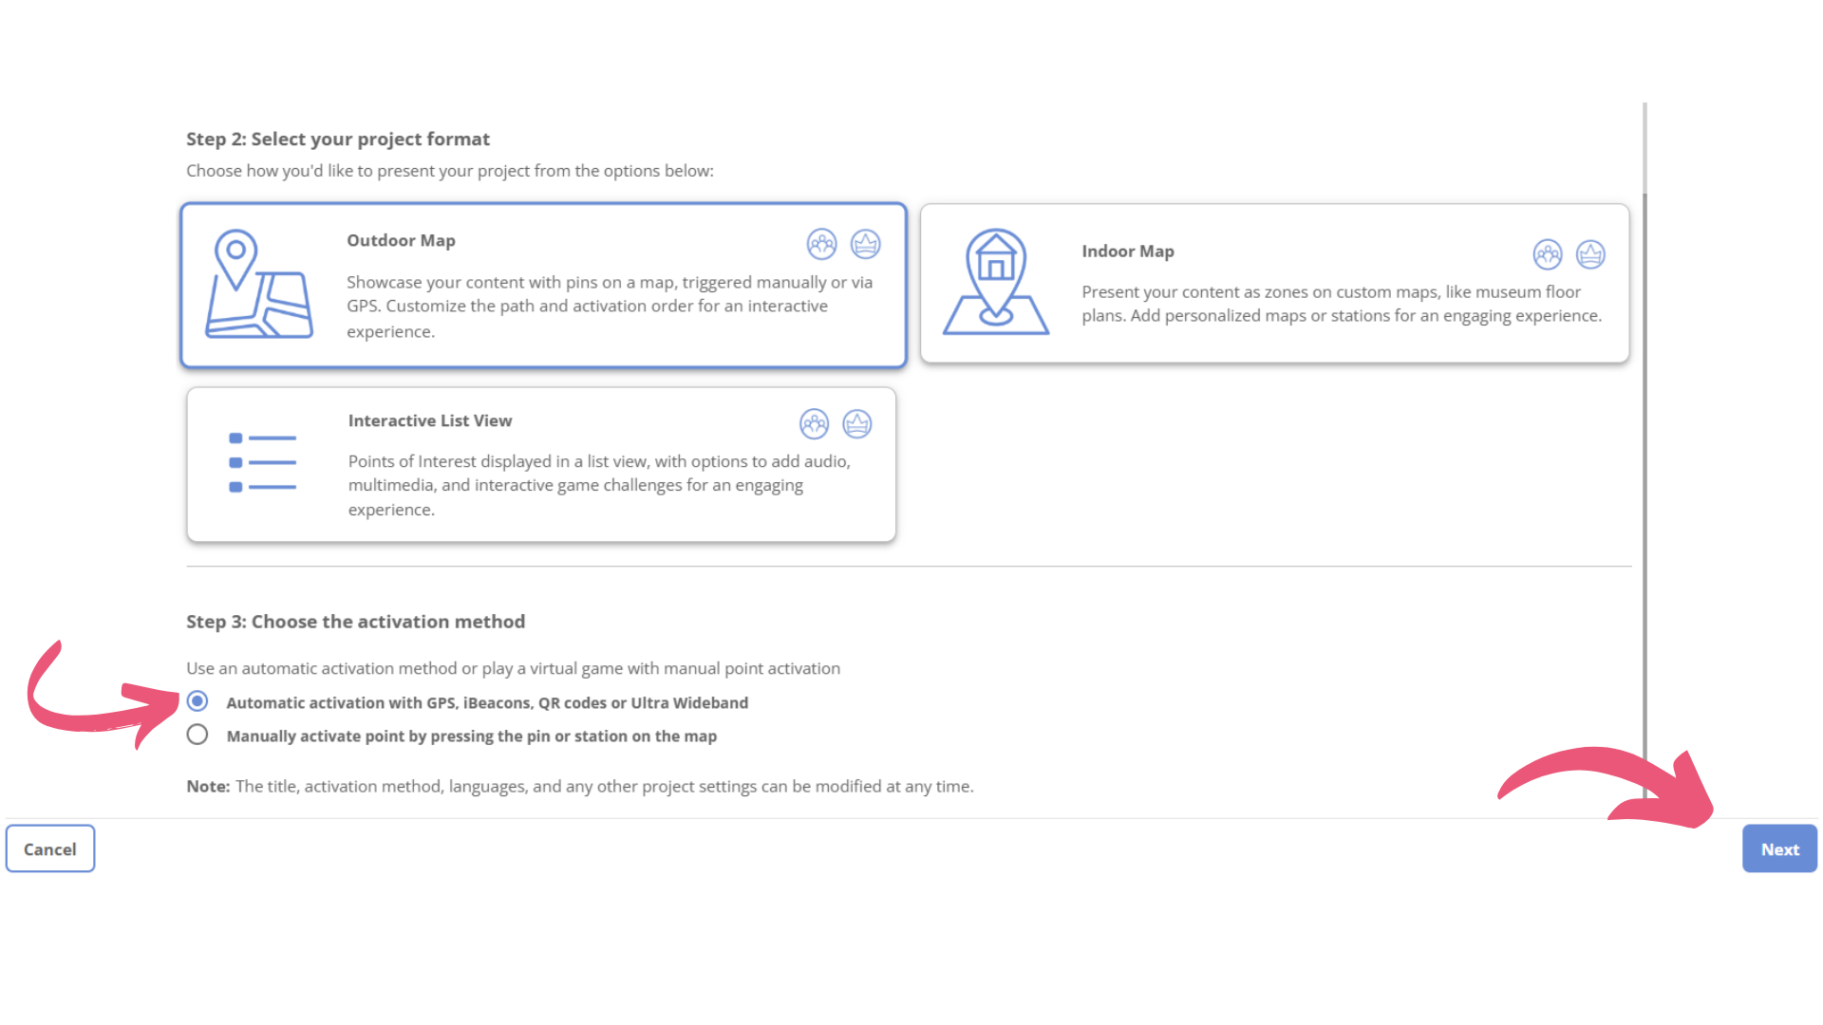Click the group icon on Interactive List View
This screenshot has width=1823, height=1025.
coord(814,423)
